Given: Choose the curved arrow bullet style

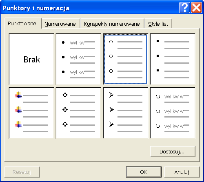Looking at the screenshot, I should (x=173, y=113).
